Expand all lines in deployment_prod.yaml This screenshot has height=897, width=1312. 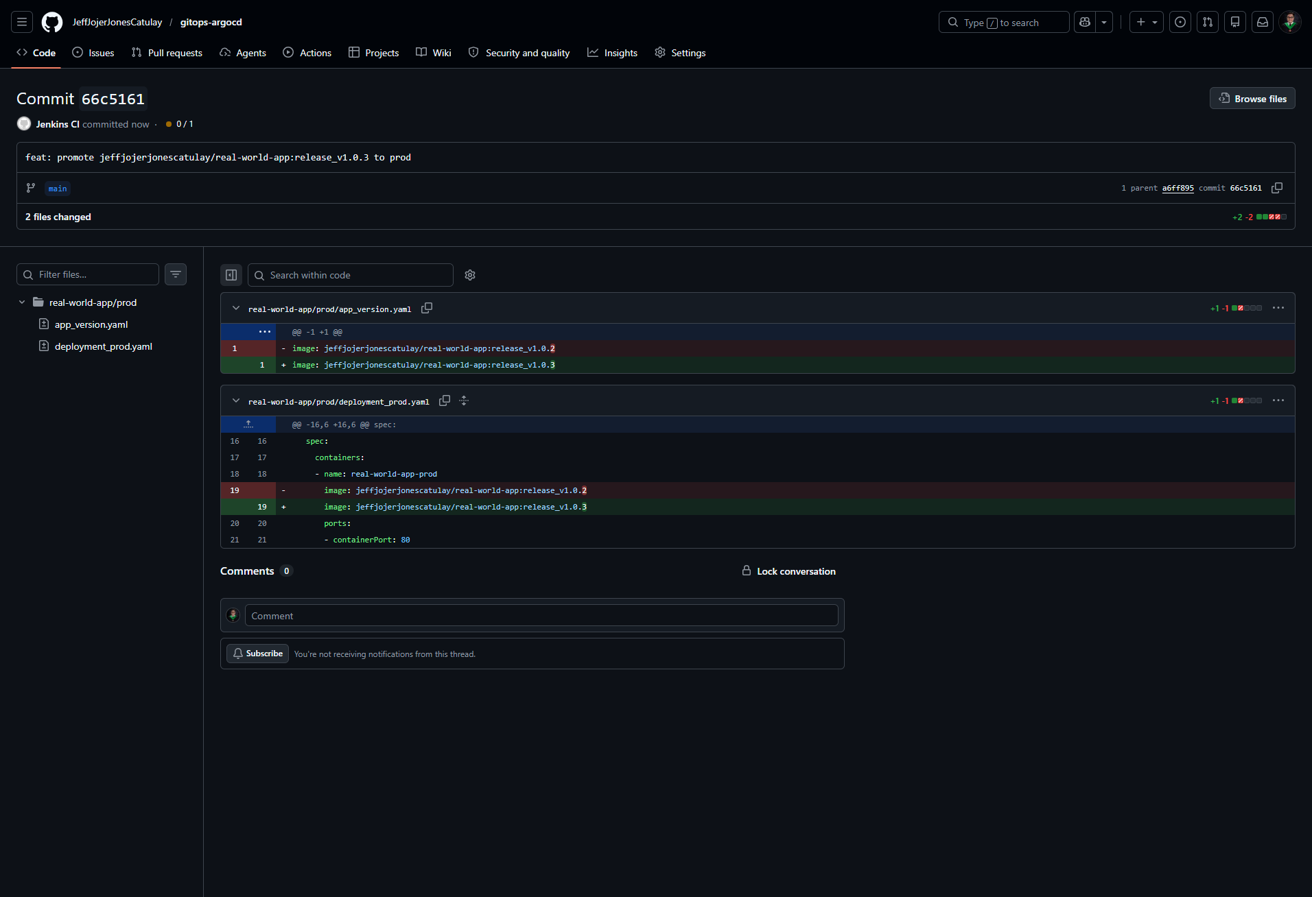click(x=464, y=401)
